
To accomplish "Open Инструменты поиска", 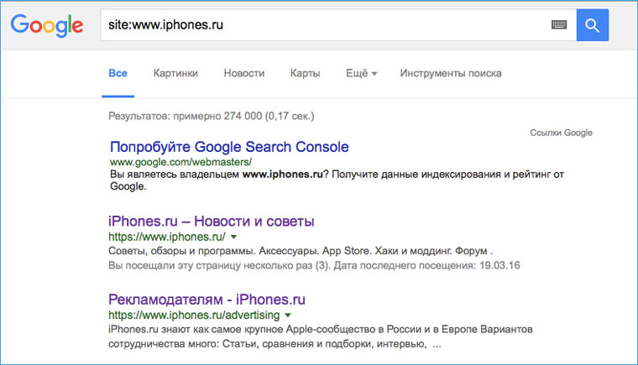I will click(x=451, y=73).
